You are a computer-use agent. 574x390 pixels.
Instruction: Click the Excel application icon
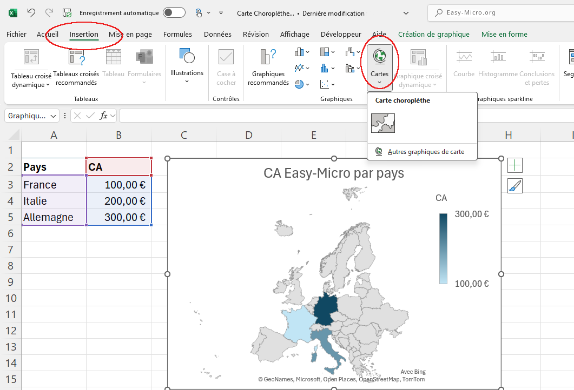pos(13,13)
